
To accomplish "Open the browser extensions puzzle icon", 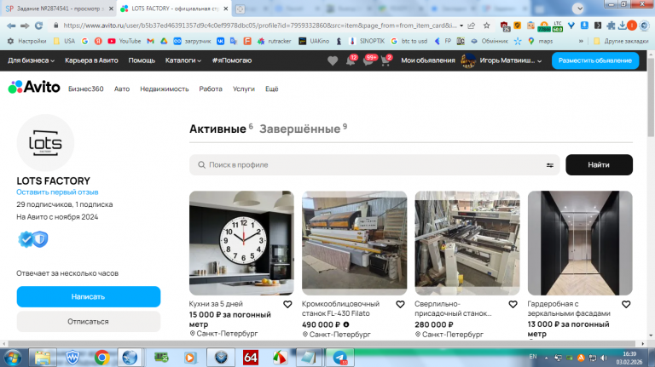I will (x=611, y=26).
